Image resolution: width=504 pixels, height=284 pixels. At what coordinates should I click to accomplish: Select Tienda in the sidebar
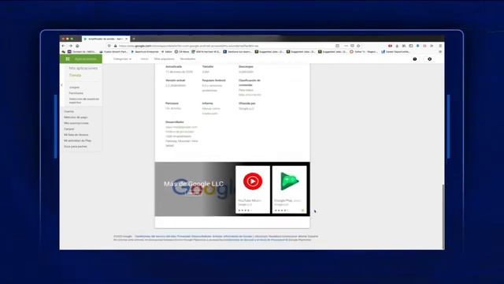[x=76, y=76]
